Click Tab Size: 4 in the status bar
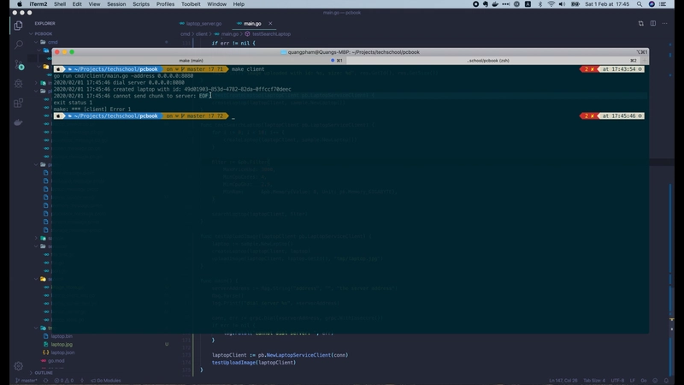 tap(594, 381)
